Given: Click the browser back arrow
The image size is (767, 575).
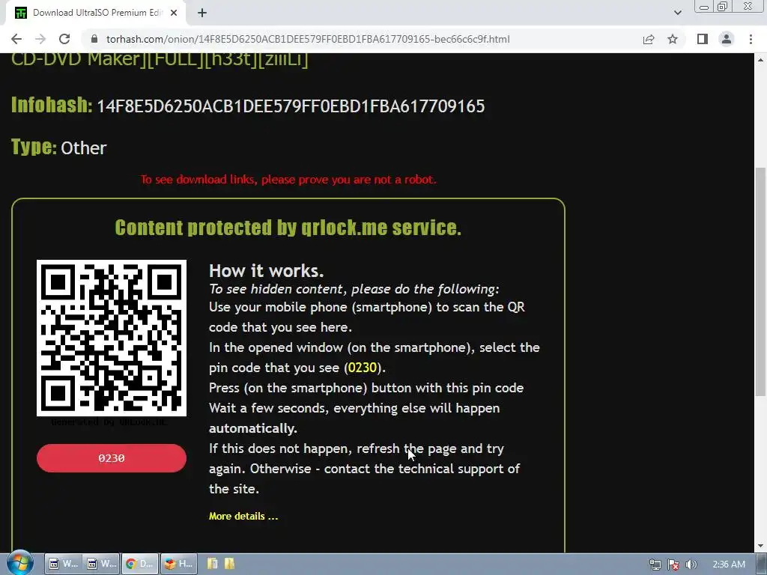Looking at the screenshot, I should pyautogui.click(x=16, y=39).
